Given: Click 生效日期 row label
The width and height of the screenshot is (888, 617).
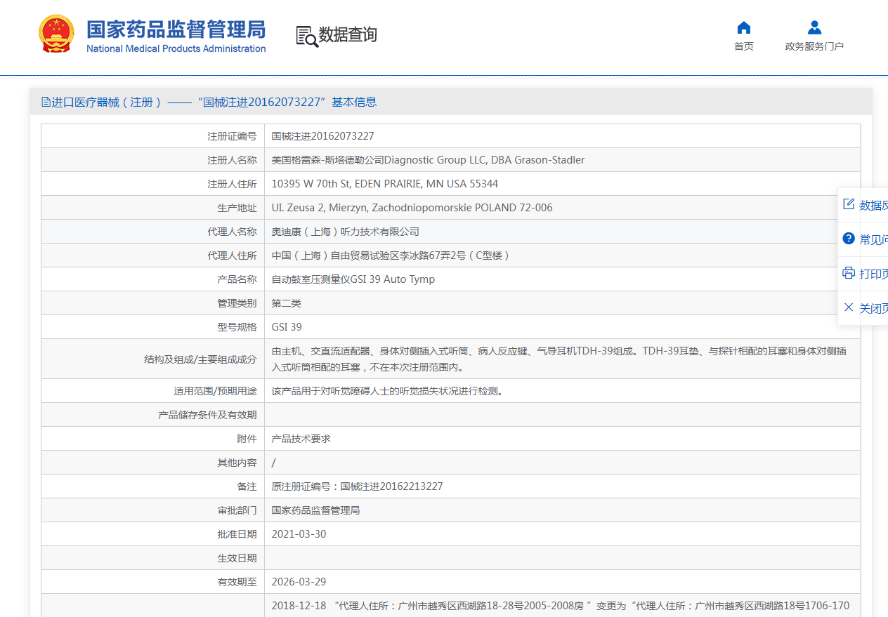Looking at the screenshot, I should click(x=237, y=558).
